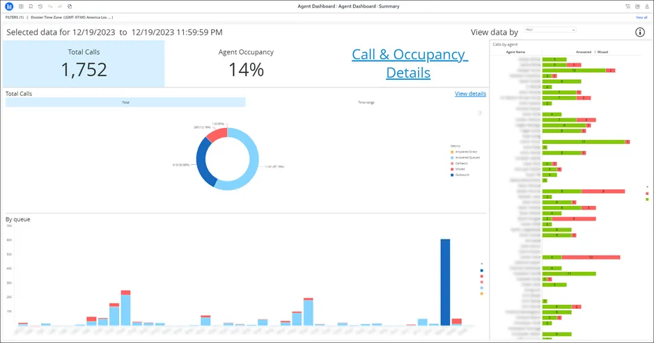Click the Answered Direct legend swatch
The image size is (654, 343).
click(452, 152)
